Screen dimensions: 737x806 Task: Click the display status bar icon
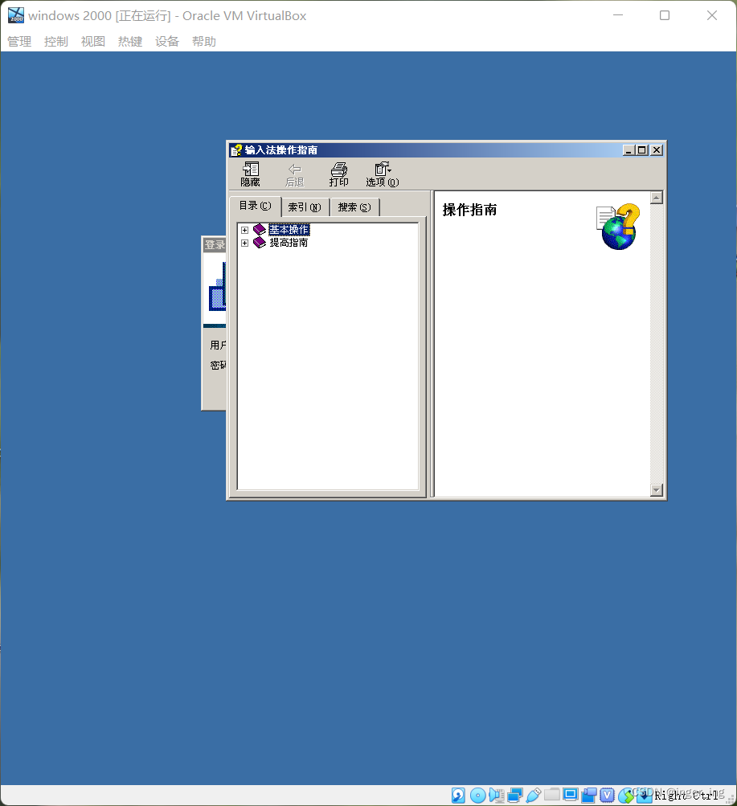(571, 795)
